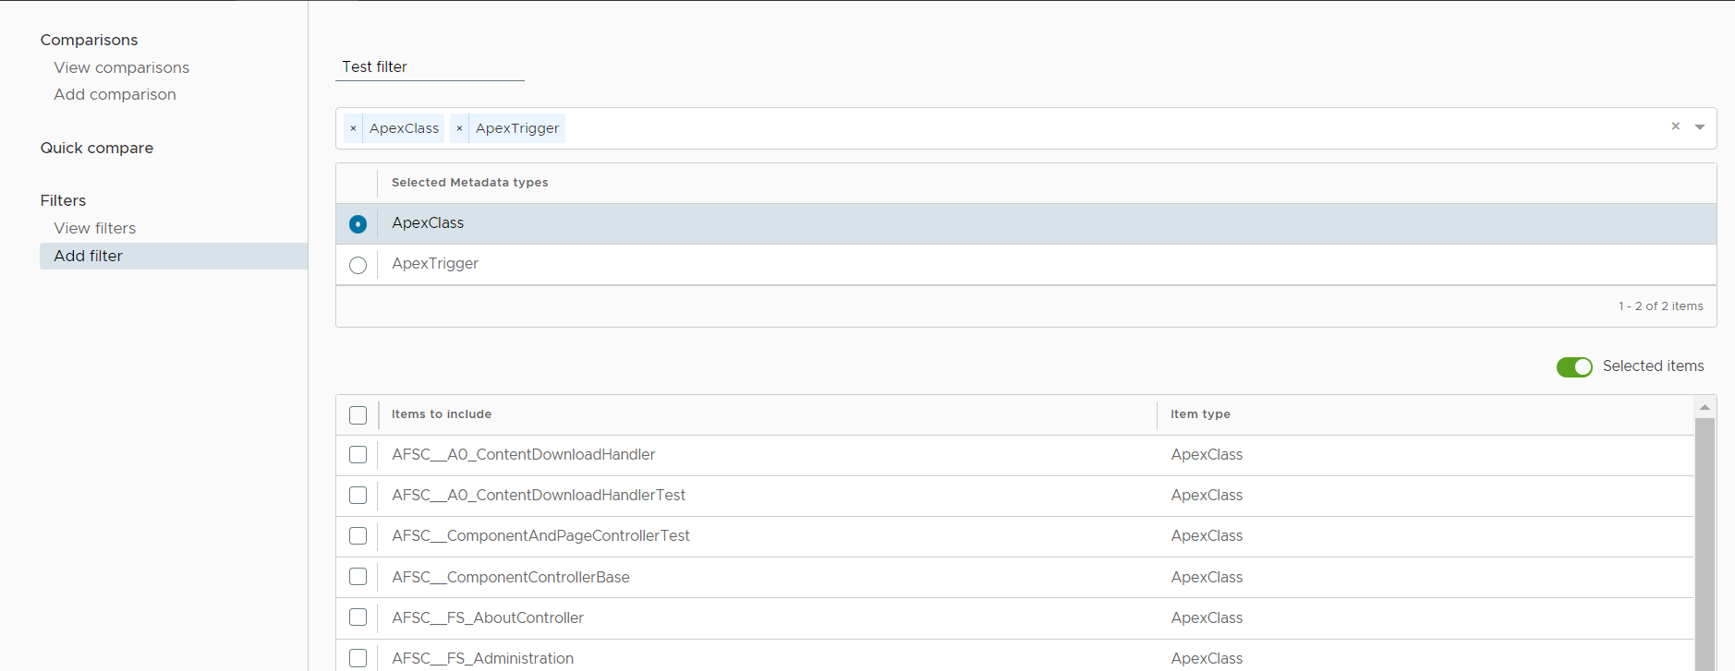
Task: Remove the ApexClass tag from selection
Action: point(353,128)
